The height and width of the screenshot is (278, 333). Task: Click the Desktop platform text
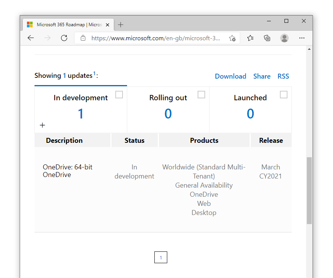(204, 213)
